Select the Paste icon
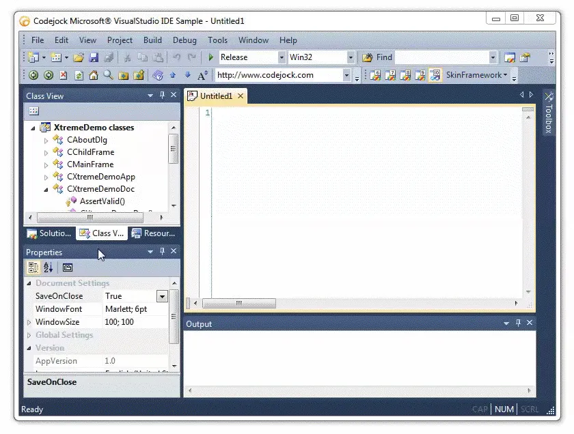 (158, 57)
